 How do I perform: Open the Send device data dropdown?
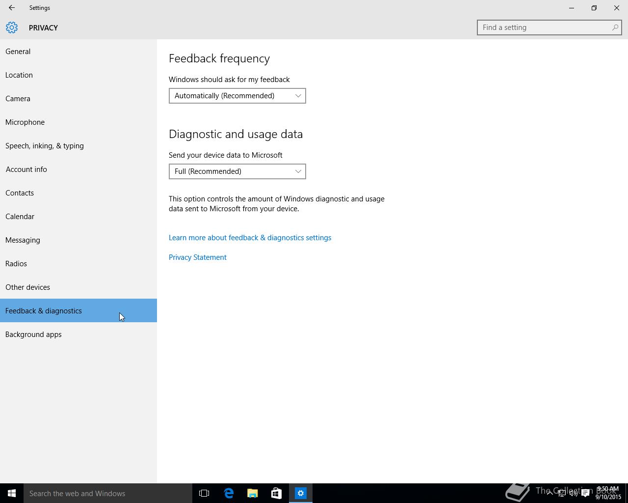[237, 171]
